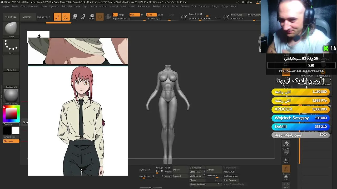Screen dimensions: 337x189
Task: Click the half-shaded sphere material icon
Action: click(108, 17)
